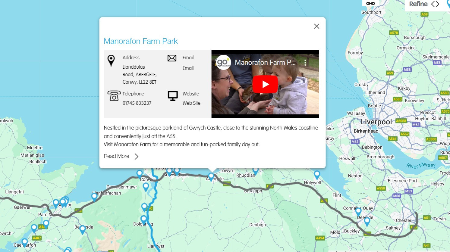
Task: Open the YouTube video options menu
Action: [x=305, y=63]
